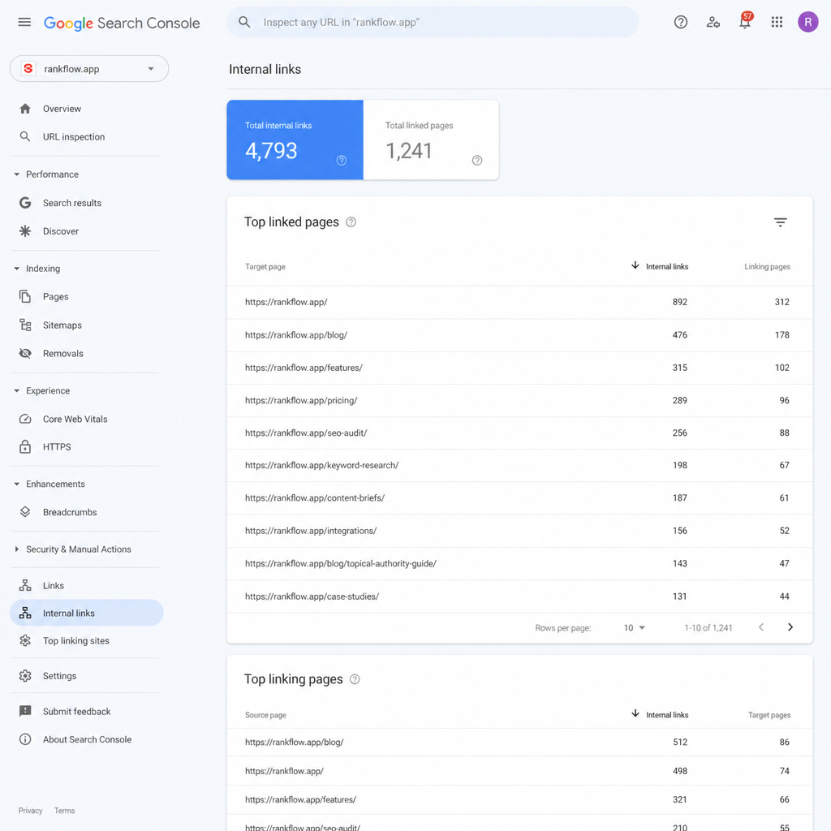This screenshot has width=831, height=831.
Task: Click Linking pages column header
Action: [767, 266]
